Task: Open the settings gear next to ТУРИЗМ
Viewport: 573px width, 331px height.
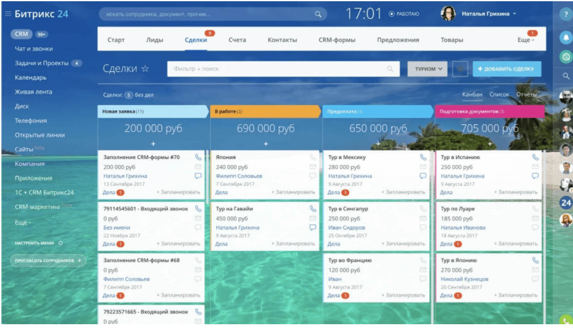Action: 460,68
